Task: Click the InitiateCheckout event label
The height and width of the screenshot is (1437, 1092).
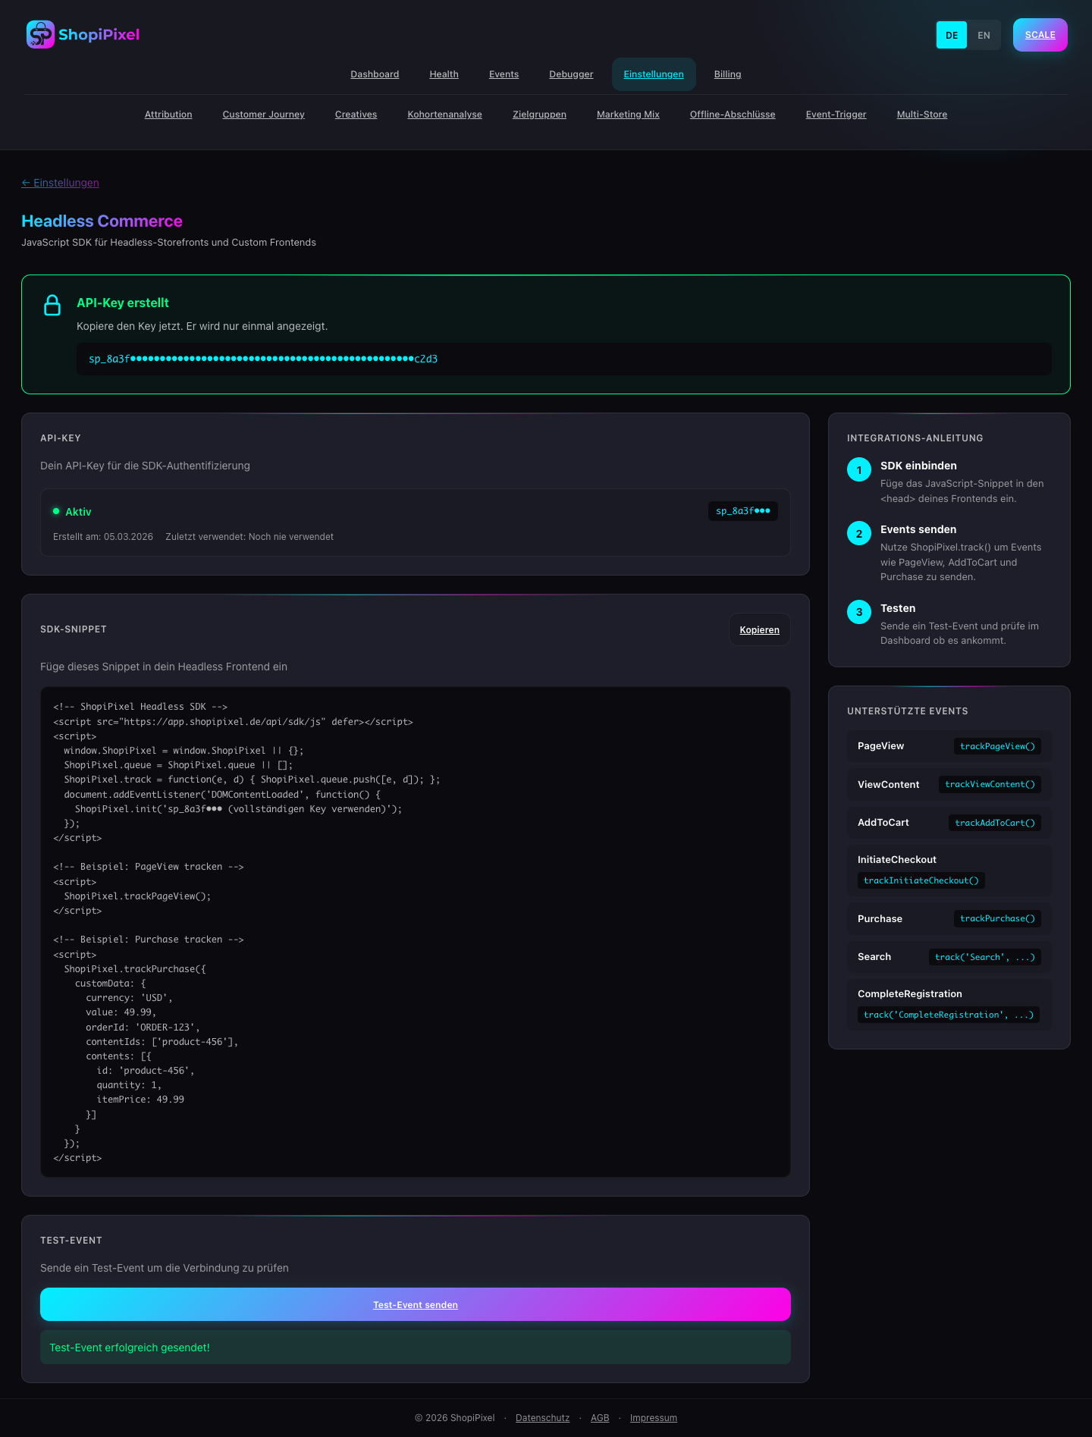Action: [x=897, y=860]
